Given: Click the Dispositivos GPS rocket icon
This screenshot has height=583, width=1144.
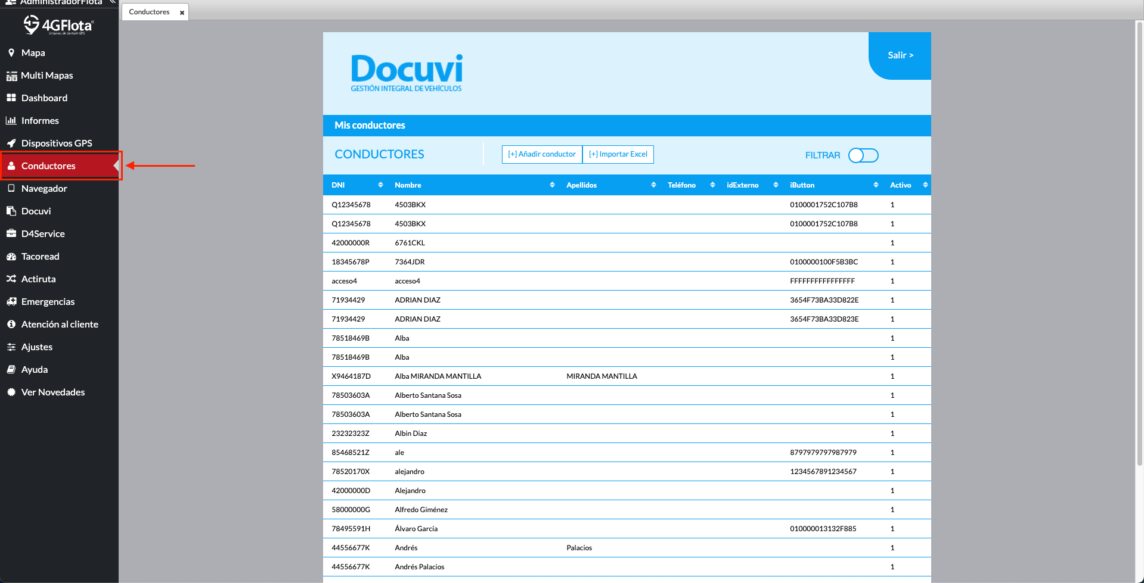Looking at the screenshot, I should [x=11, y=143].
